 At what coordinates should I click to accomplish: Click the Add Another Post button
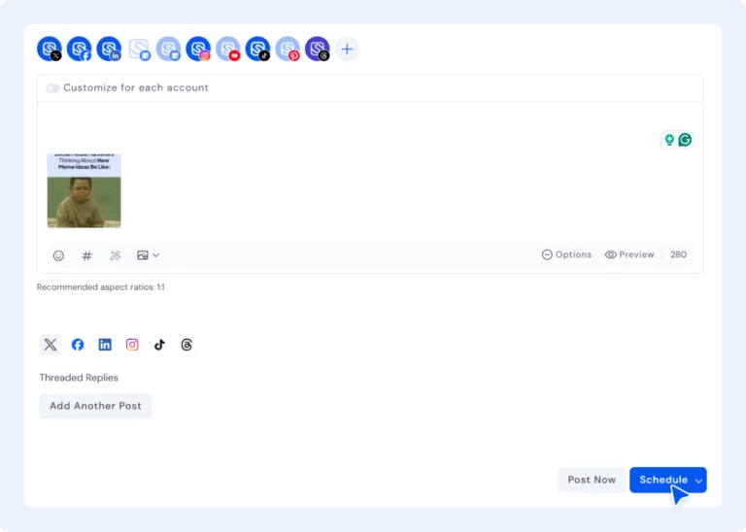tap(95, 406)
